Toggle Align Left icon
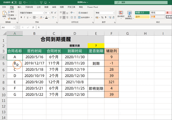 [61, 17]
